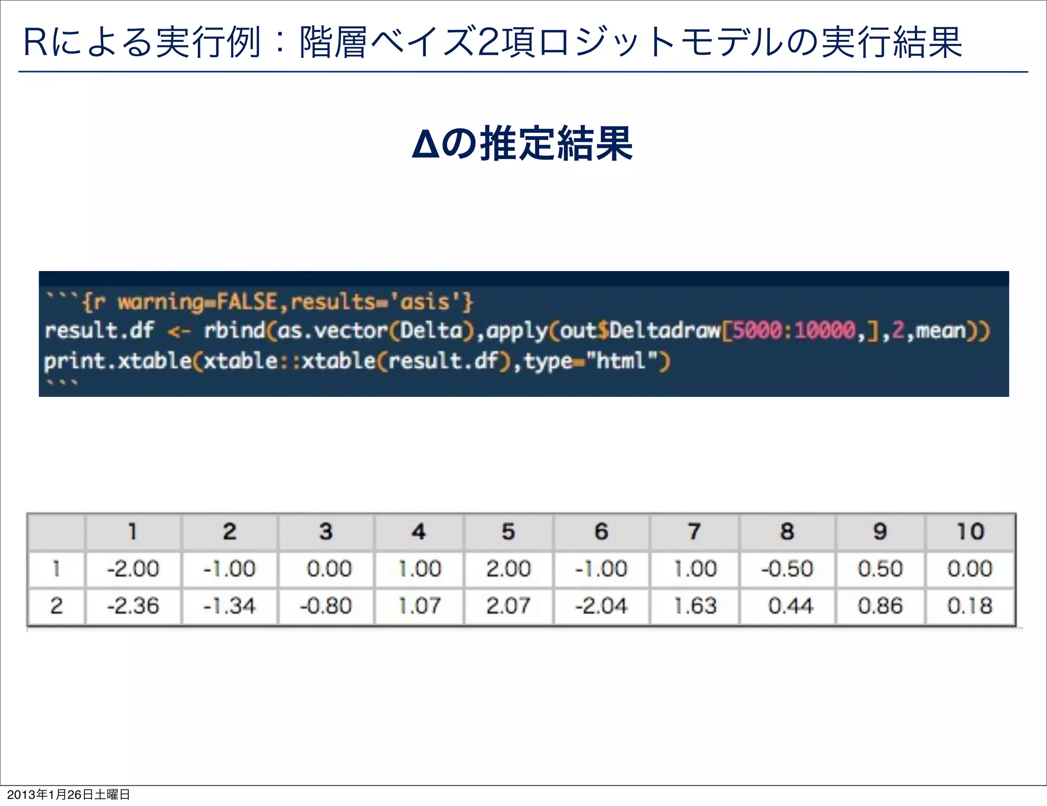Click the slide title text at top

493,42
